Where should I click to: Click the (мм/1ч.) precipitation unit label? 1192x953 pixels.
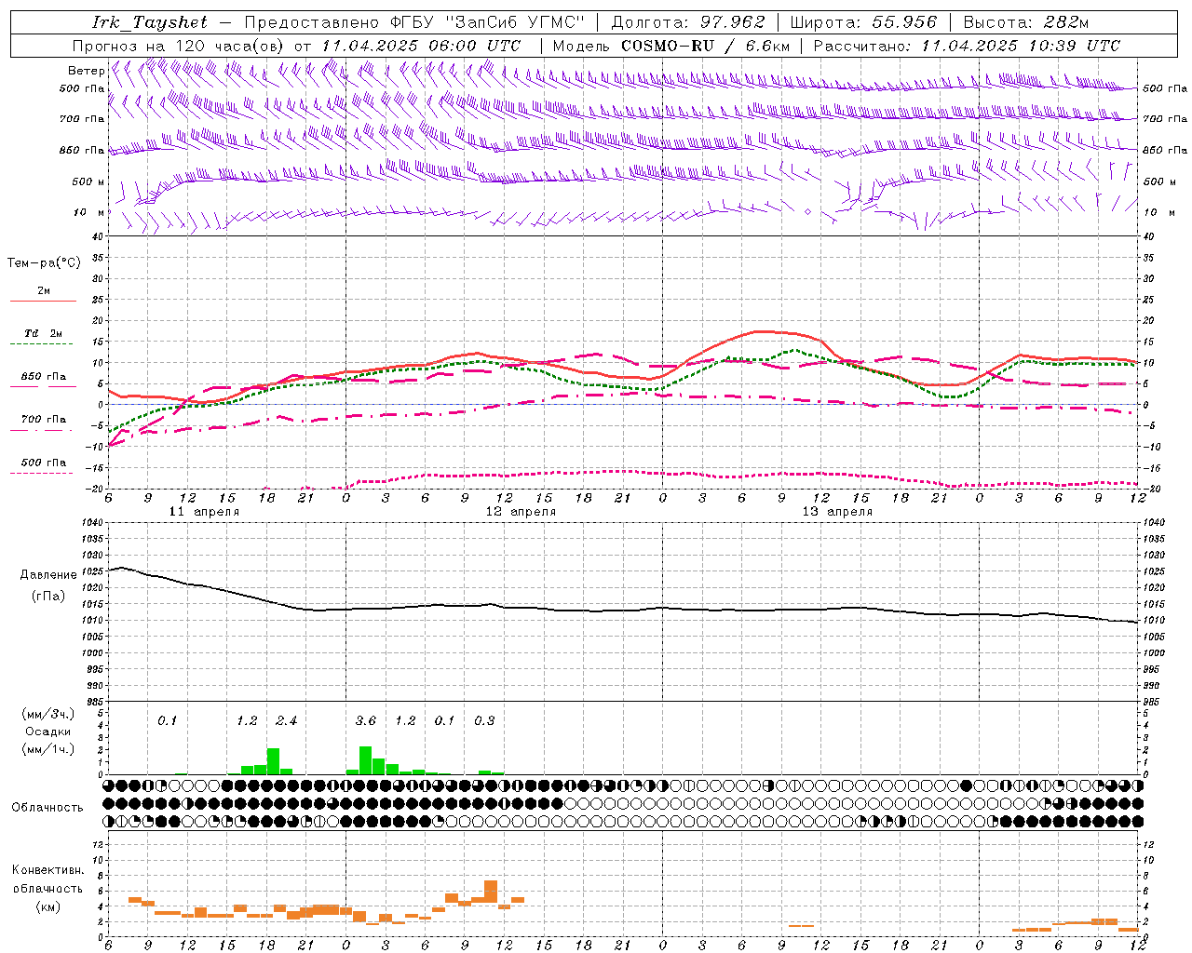[47, 749]
